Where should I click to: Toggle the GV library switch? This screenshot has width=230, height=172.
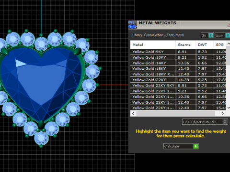coord(207,35)
